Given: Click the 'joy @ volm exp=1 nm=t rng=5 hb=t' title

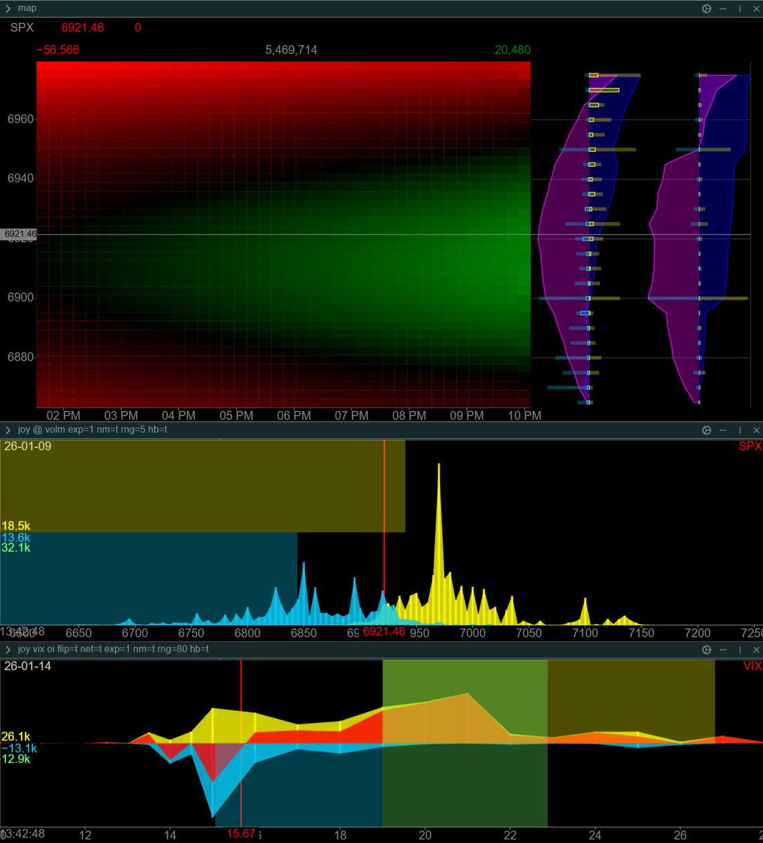Looking at the screenshot, I should [93, 430].
